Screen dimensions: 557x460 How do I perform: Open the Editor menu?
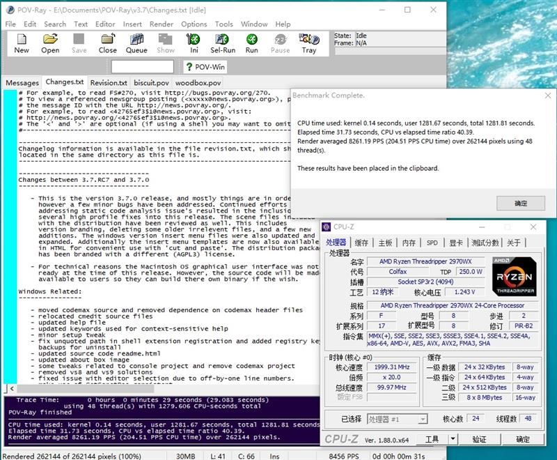pyautogui.click(x=105, y=24)
